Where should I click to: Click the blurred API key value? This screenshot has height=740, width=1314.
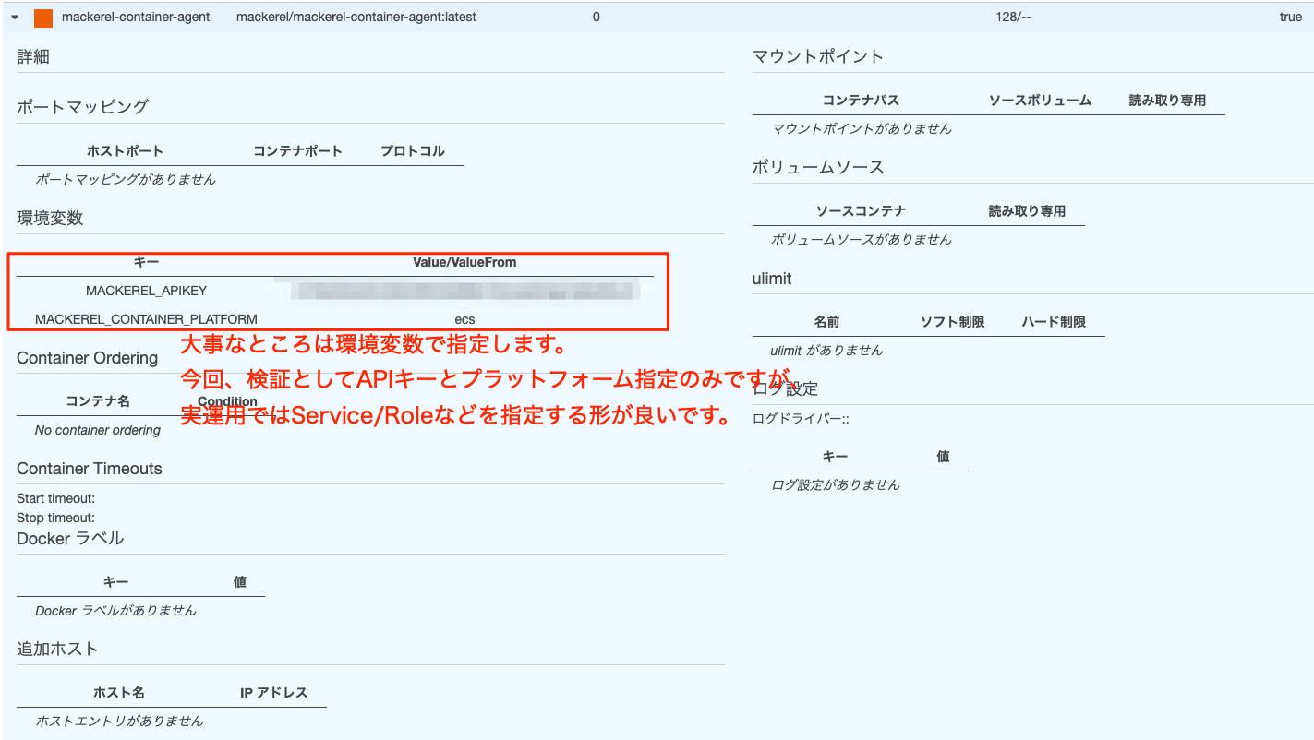click(x=464, y=290)
